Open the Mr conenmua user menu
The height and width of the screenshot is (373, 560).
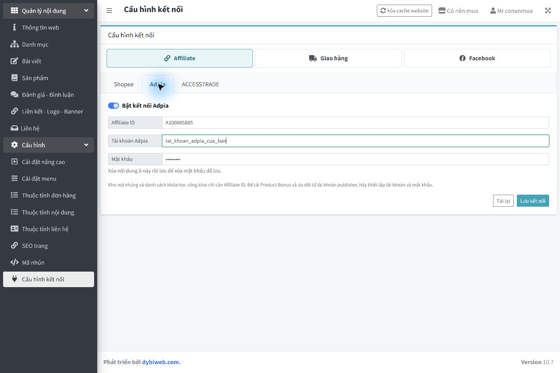pyautogui.click(x=511, y=10)
